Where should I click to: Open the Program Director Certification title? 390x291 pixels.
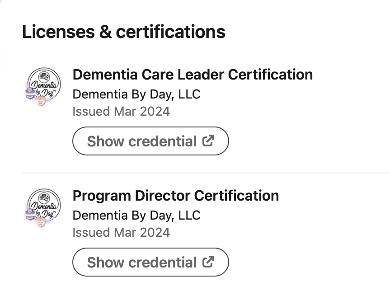176,196
